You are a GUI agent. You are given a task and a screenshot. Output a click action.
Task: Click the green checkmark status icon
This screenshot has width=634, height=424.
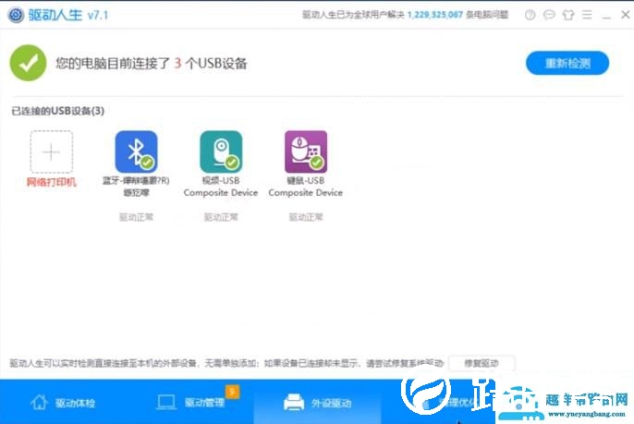point(28,63)
